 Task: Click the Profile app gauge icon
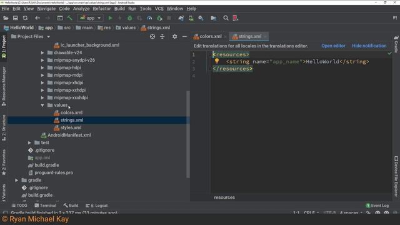click(x=149, y=18)
